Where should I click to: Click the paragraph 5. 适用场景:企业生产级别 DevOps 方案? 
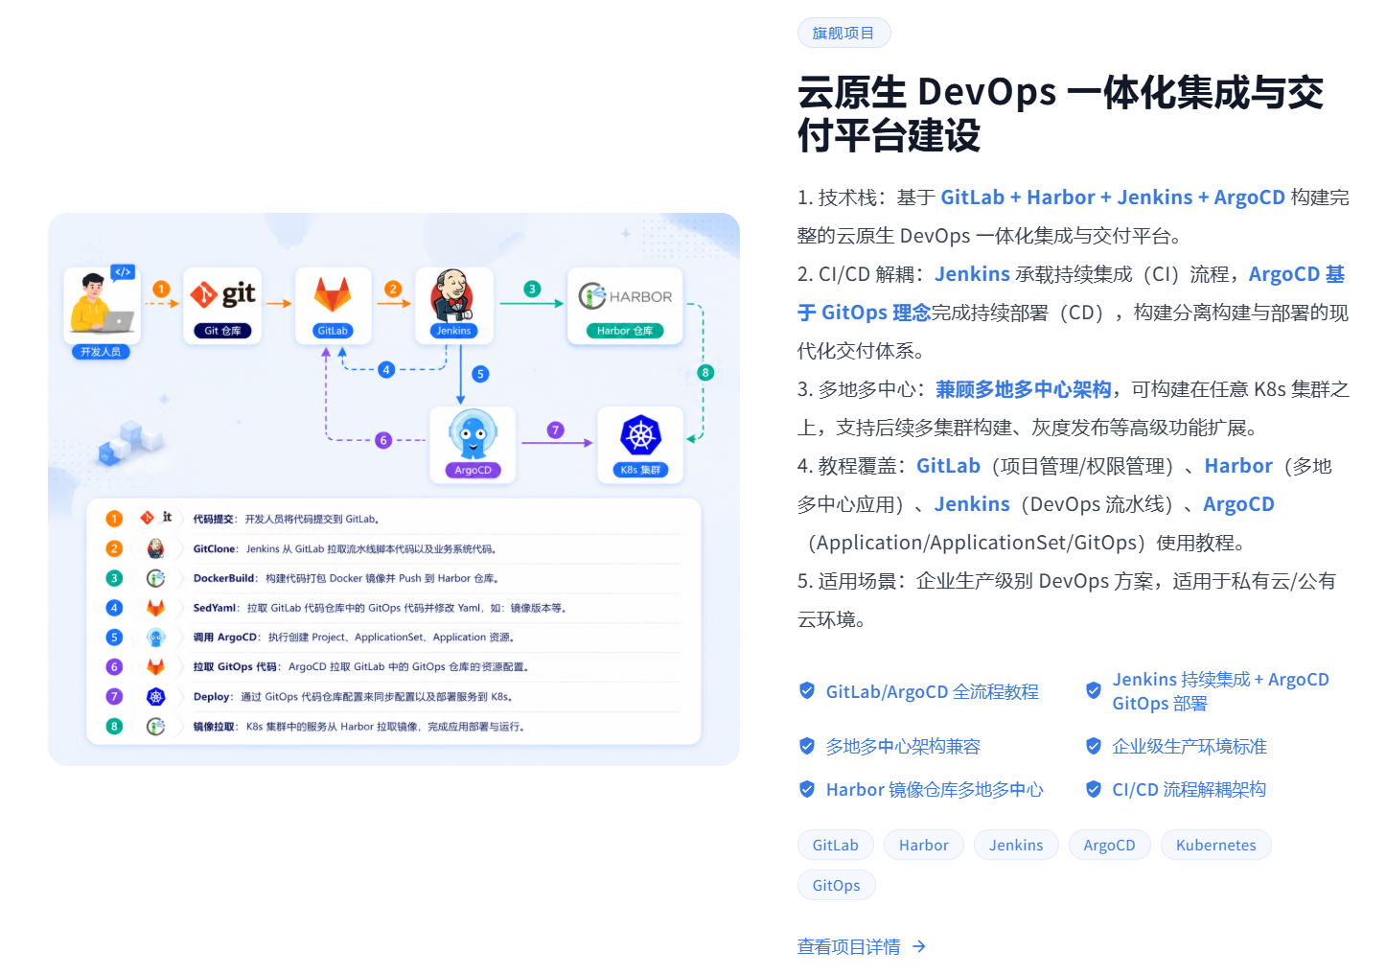[1067, 600]
